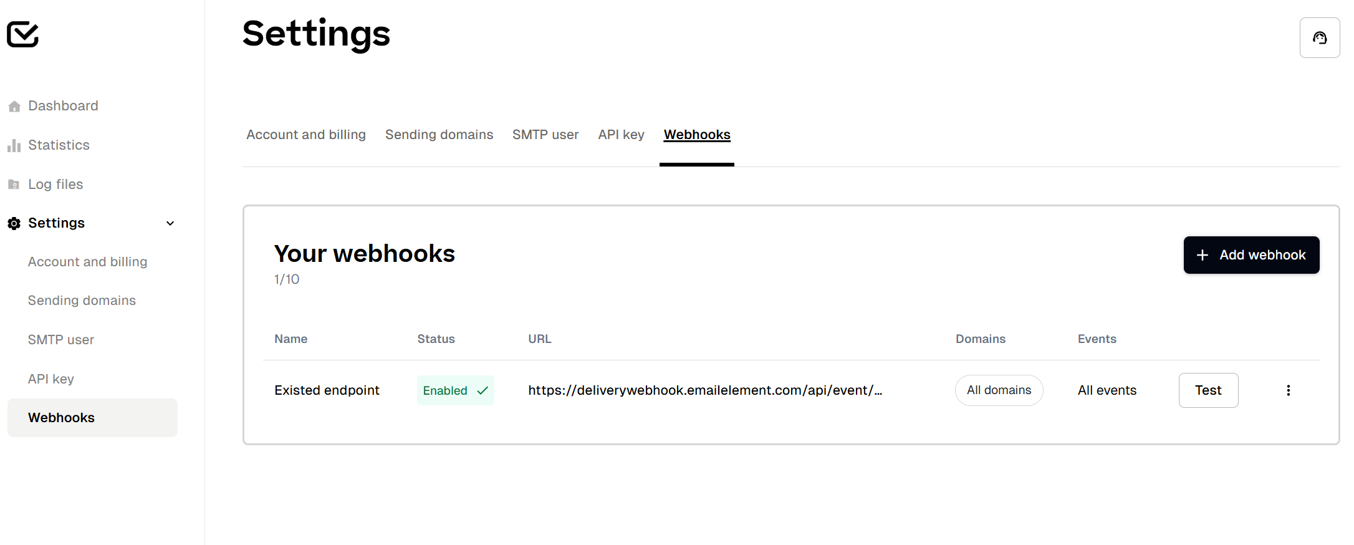Viewport: 1354px width, 545px height.
Task: Open the support headset icon button
Action: point(1319,38)
